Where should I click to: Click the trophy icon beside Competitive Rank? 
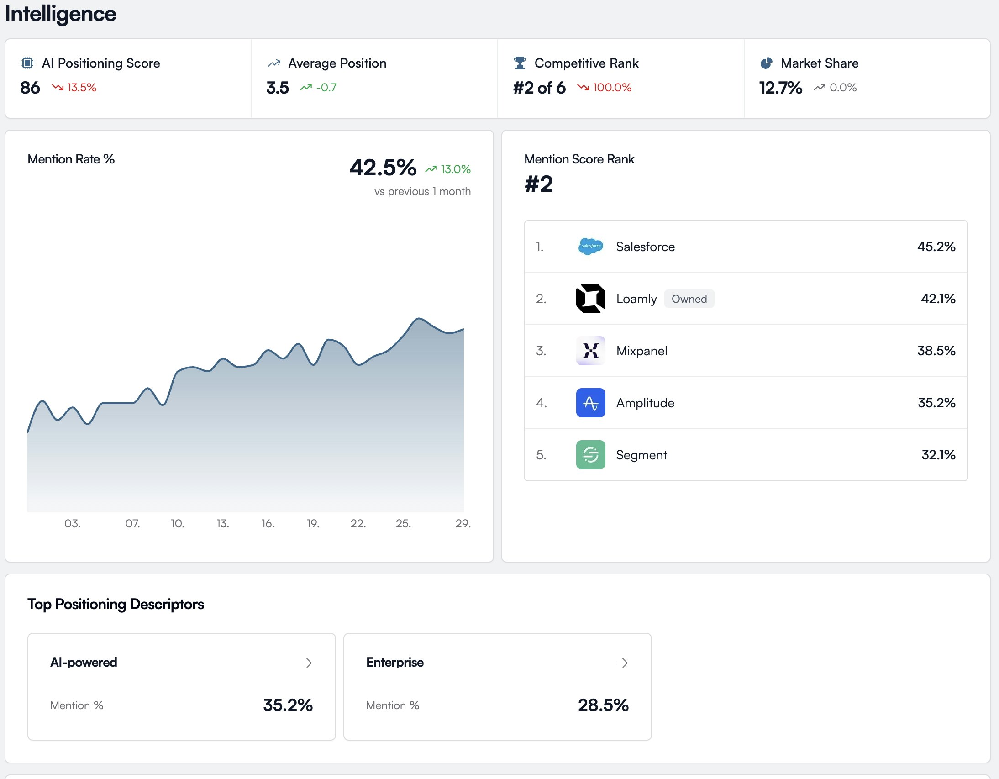(x=521, y=63)
